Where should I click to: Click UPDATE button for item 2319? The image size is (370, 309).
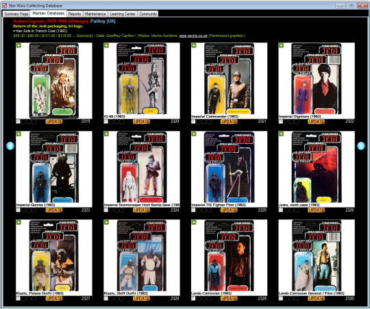[x=54, y=121]
